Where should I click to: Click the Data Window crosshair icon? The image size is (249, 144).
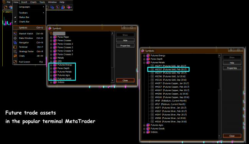[15, 38]
